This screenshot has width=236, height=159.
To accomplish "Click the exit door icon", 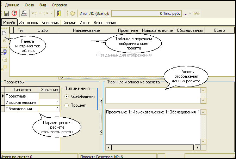I will 59,13.
